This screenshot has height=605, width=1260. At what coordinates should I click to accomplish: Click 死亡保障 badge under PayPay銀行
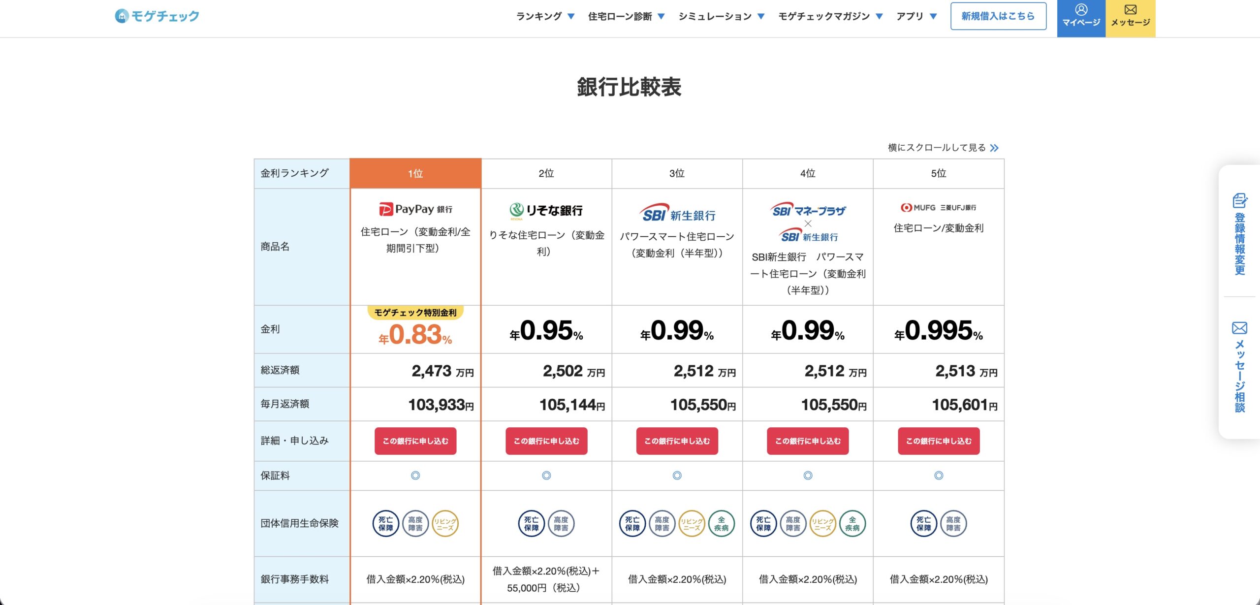[386, 523]
